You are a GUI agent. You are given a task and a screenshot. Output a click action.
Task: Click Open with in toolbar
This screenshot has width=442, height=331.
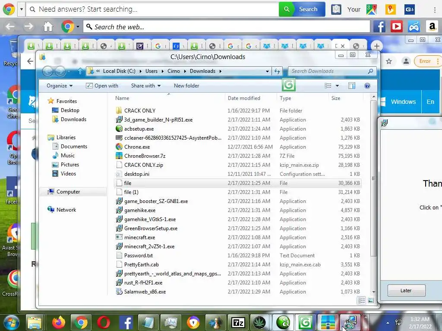coord(102,86)
